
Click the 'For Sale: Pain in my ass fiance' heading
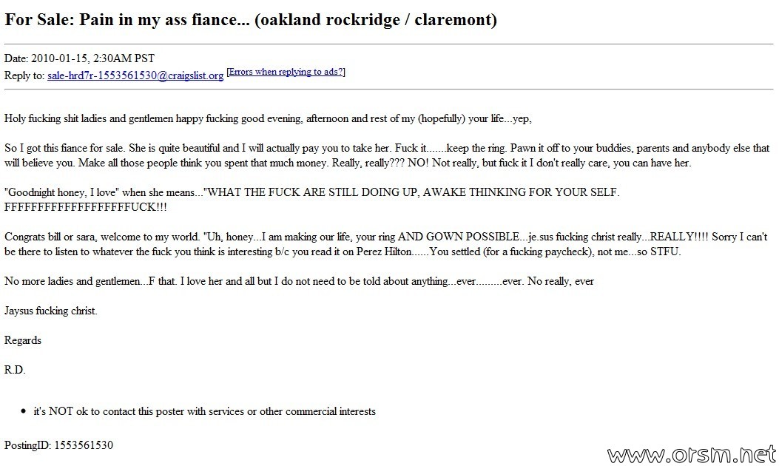point(127,20)
